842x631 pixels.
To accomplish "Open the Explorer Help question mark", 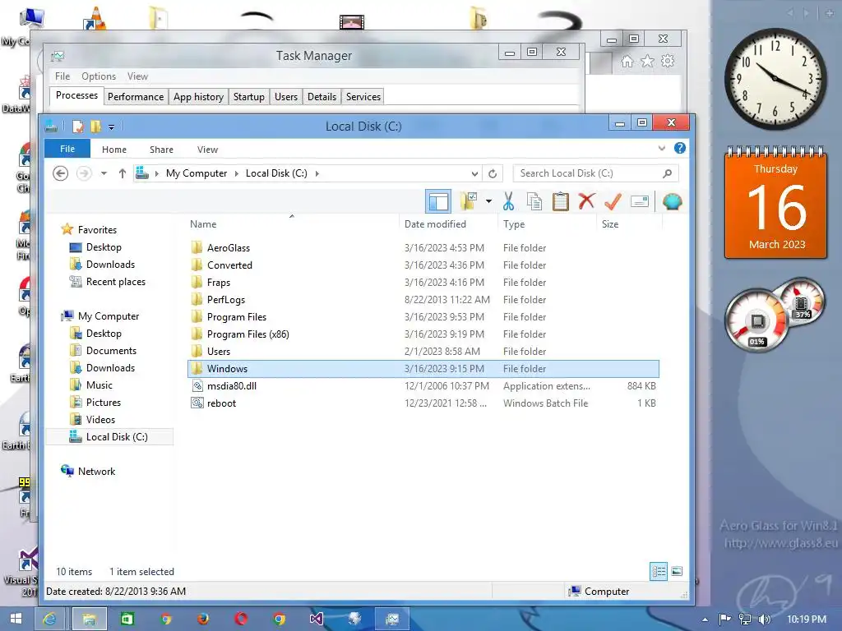I will 680,148.
